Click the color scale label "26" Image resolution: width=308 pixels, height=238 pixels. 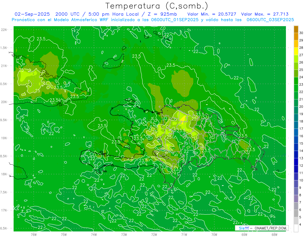301,62
